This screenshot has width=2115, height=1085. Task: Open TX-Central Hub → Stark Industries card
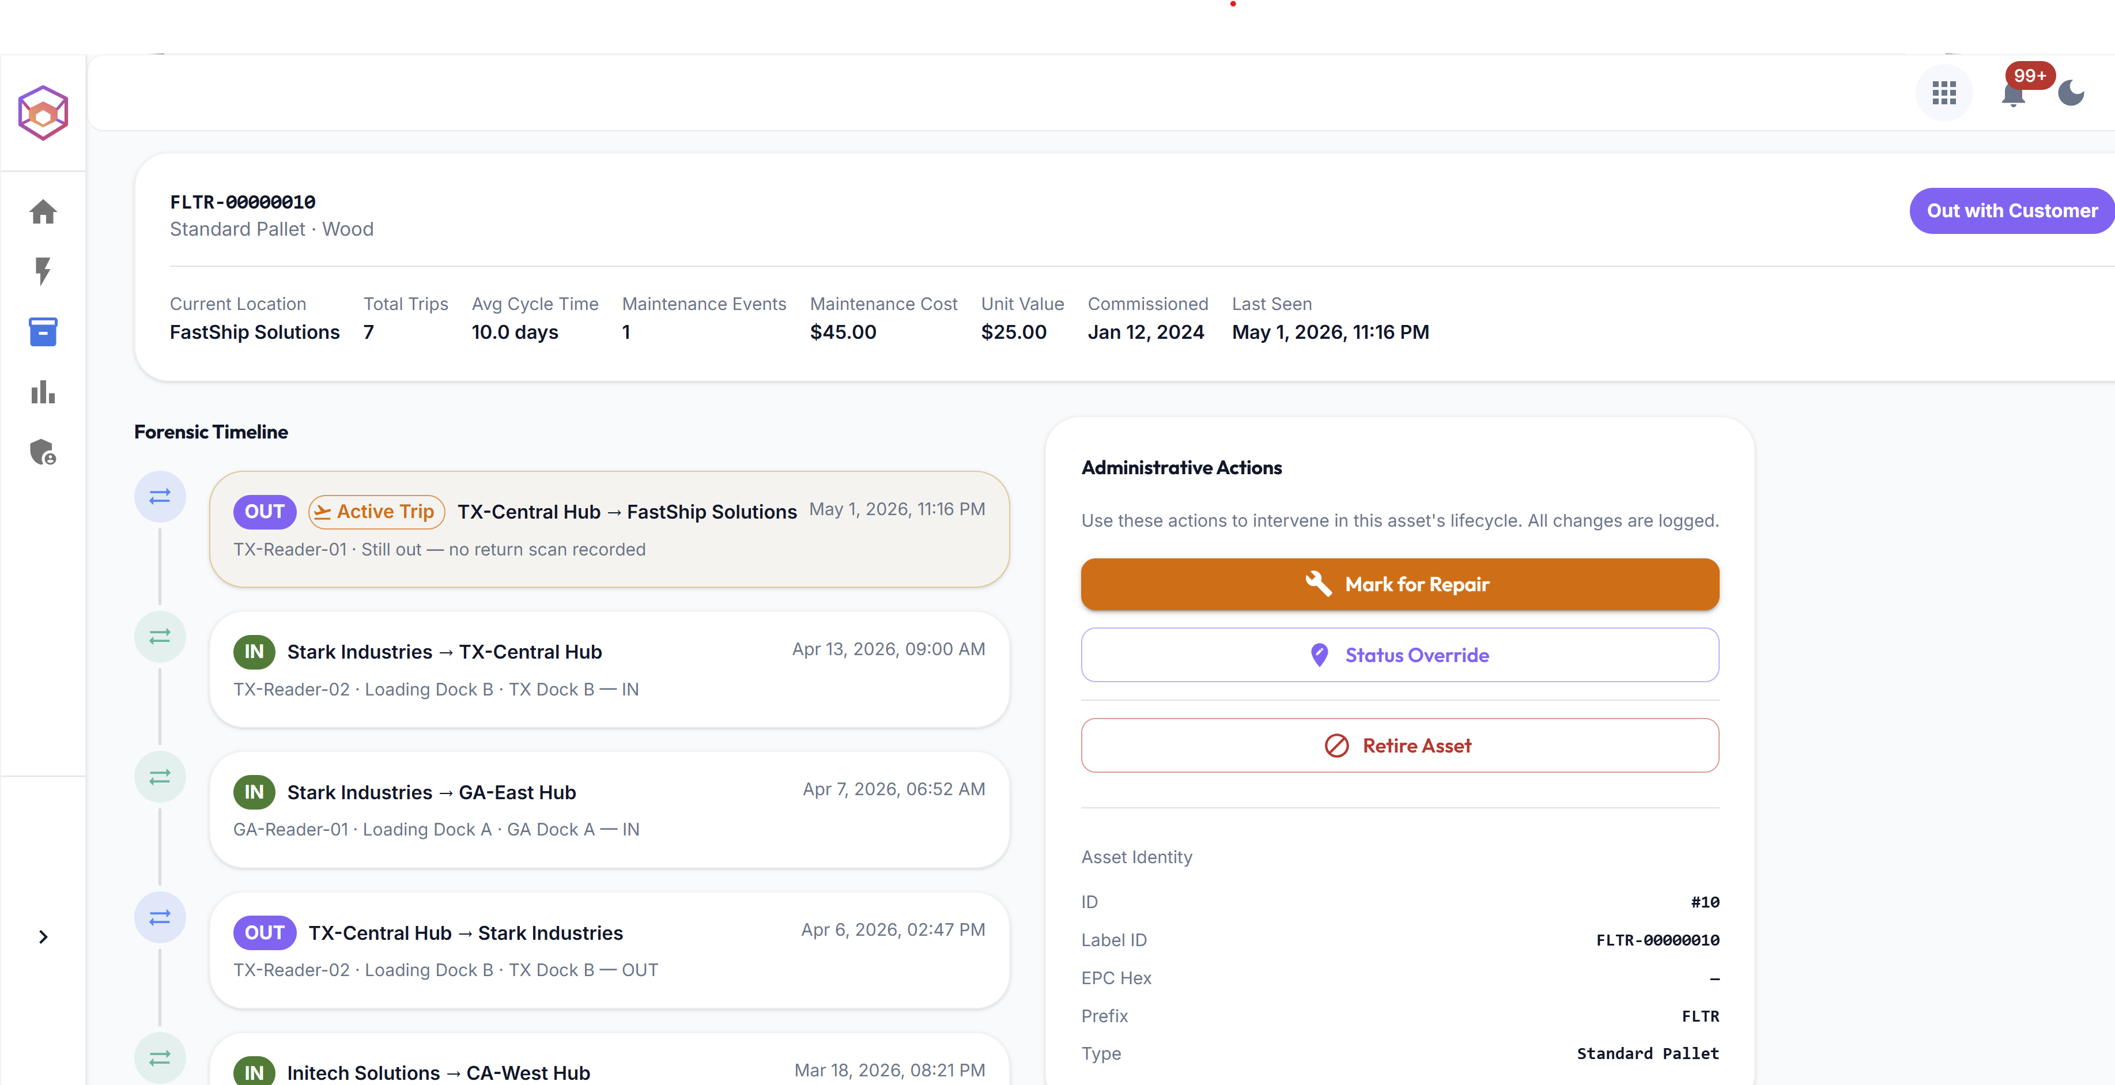point(609,950)
